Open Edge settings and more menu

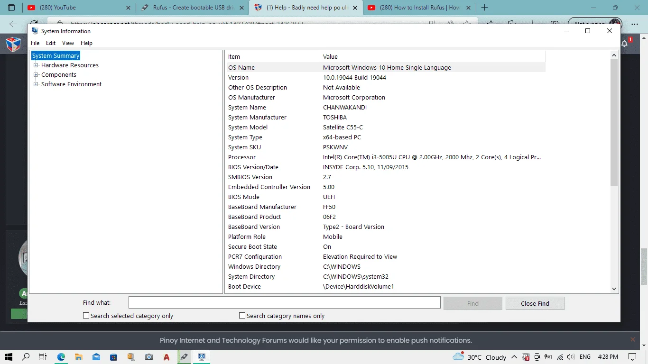[x=636, y=24]
